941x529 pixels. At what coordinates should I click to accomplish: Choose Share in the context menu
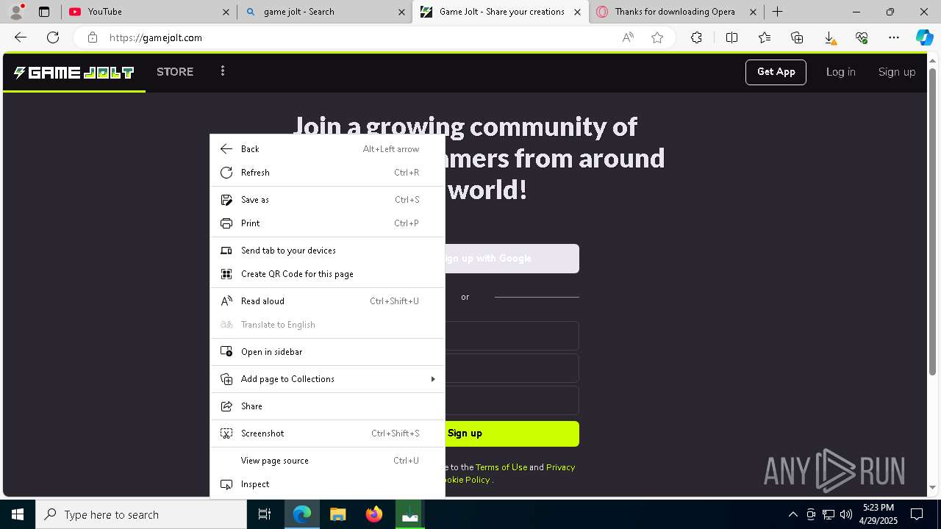pyautogui.click(x=327, y=406)
